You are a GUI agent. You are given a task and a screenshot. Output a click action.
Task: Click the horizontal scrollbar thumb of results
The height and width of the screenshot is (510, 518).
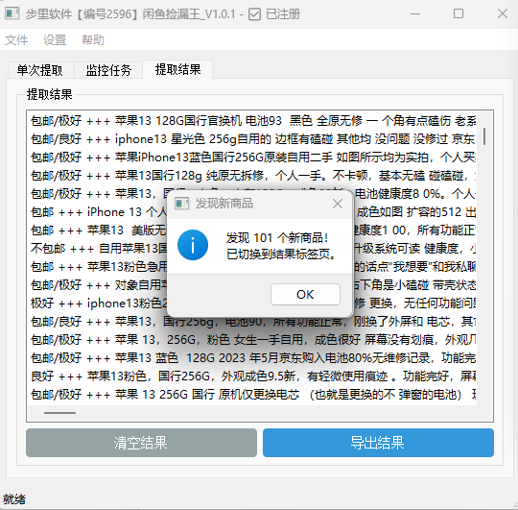click(59, 413)
